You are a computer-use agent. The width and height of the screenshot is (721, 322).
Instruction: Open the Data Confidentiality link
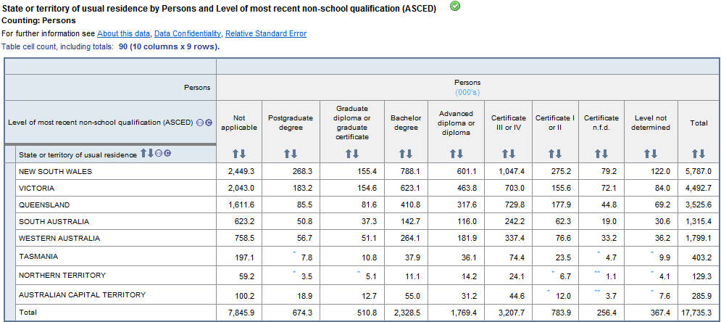[x=188, y=33]
